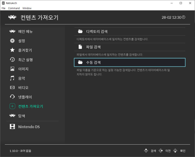Screen dimensions: 195x157
Task: Open the 넷플레이 section
Action: [25, 97]
